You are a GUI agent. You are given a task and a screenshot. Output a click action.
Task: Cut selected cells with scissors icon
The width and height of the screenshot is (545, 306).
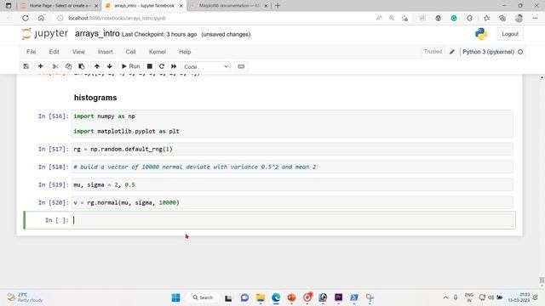tap(55, 66)
